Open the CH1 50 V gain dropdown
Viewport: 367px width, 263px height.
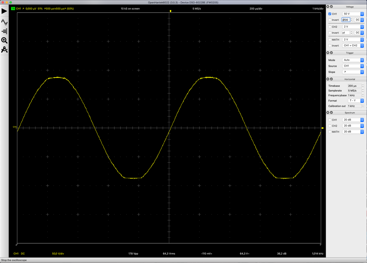(353, 14)
